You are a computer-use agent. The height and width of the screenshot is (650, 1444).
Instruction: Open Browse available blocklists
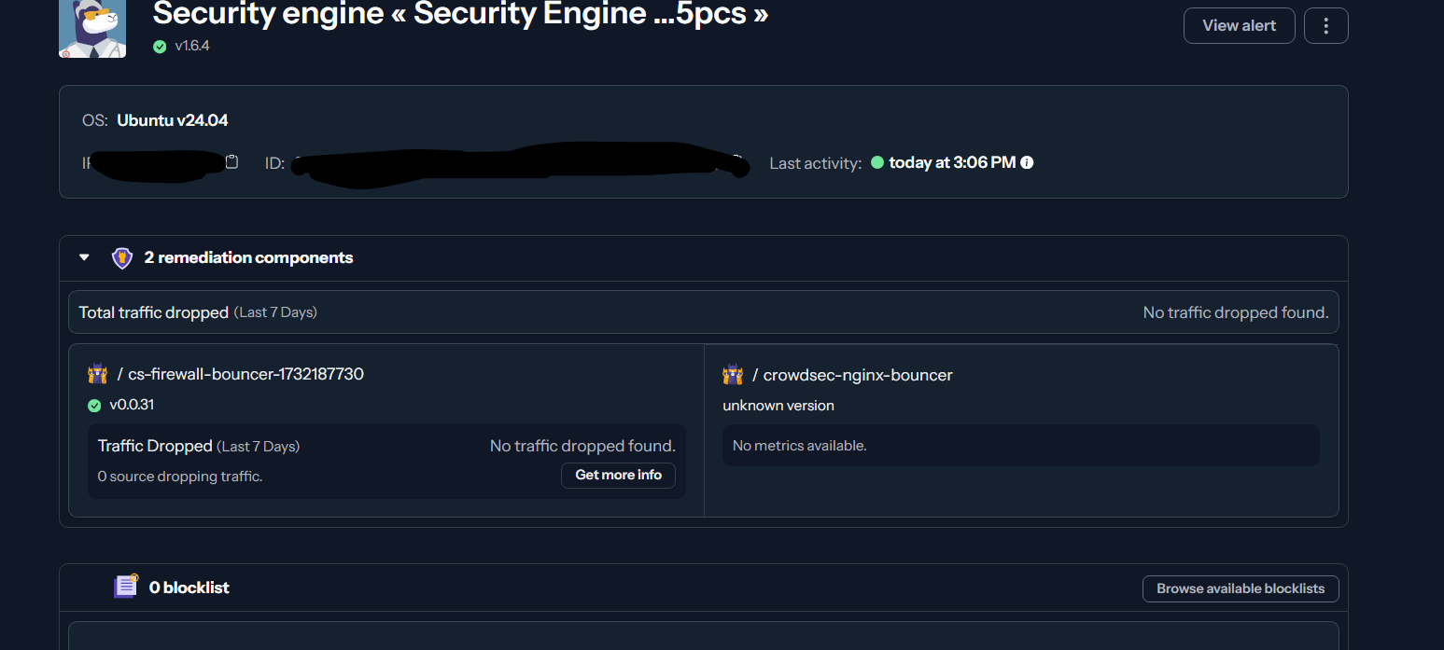pyautogui.click(x=1241, y=588)
